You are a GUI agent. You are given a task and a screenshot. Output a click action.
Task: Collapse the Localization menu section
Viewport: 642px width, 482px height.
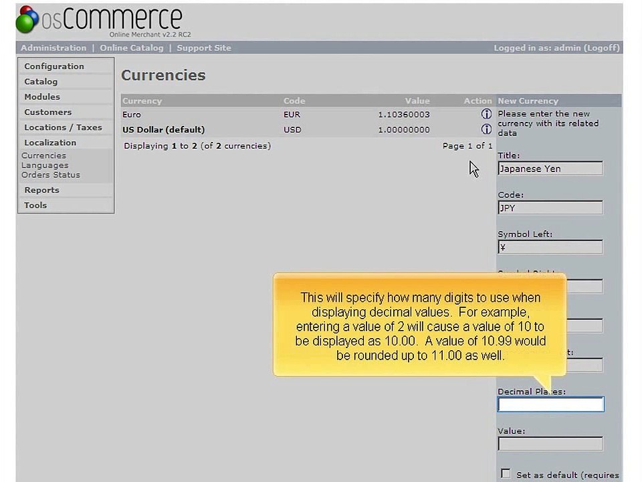pos(50,142)
